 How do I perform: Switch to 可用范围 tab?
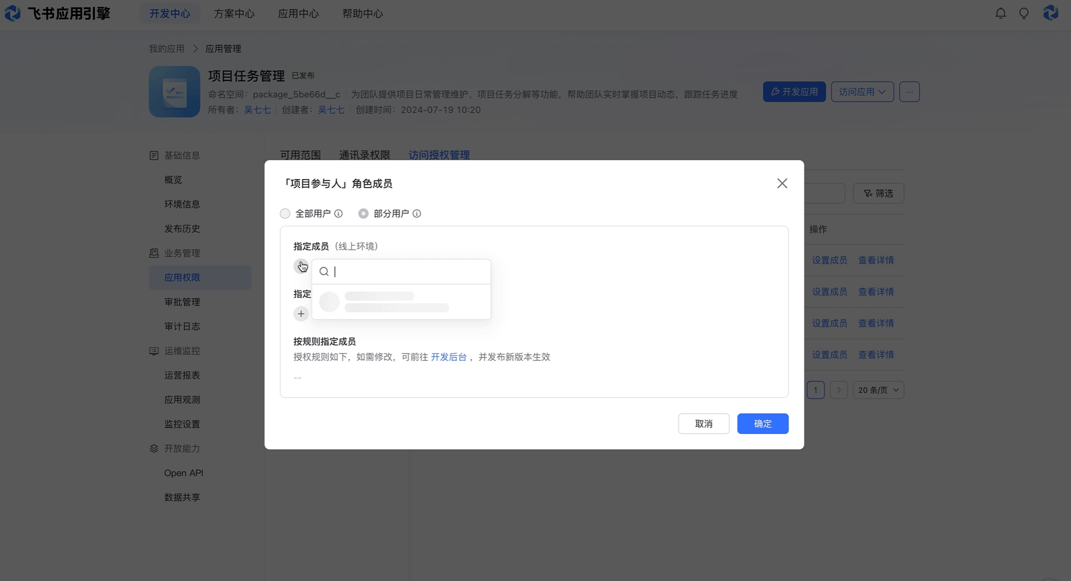click(300, 155)
